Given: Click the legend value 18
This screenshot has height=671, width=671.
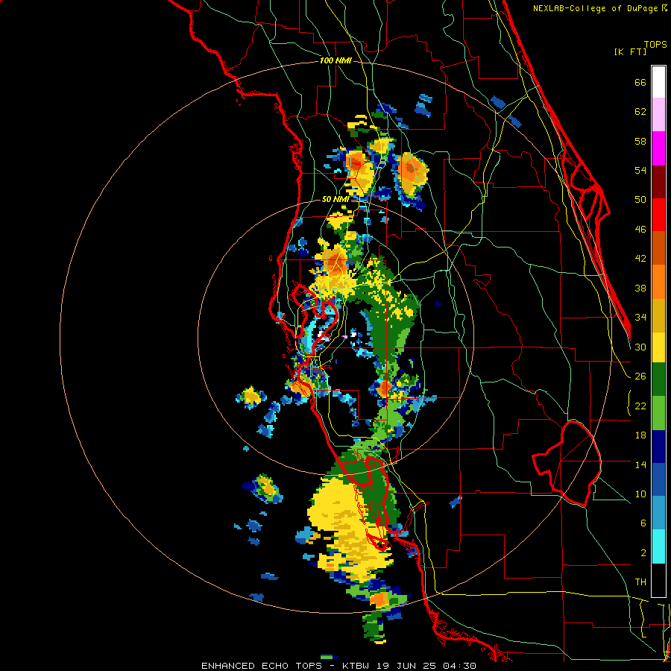Looking at the screenshot, I should [x=640, y=435].
